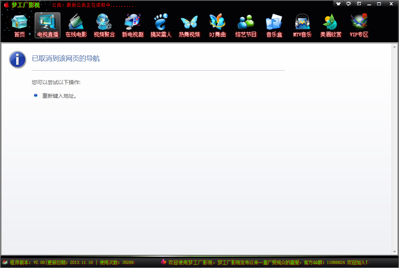Click the MTV音乐 headphones icon
Viewport: 399px width, 268px height.
(x=302, y=25)
